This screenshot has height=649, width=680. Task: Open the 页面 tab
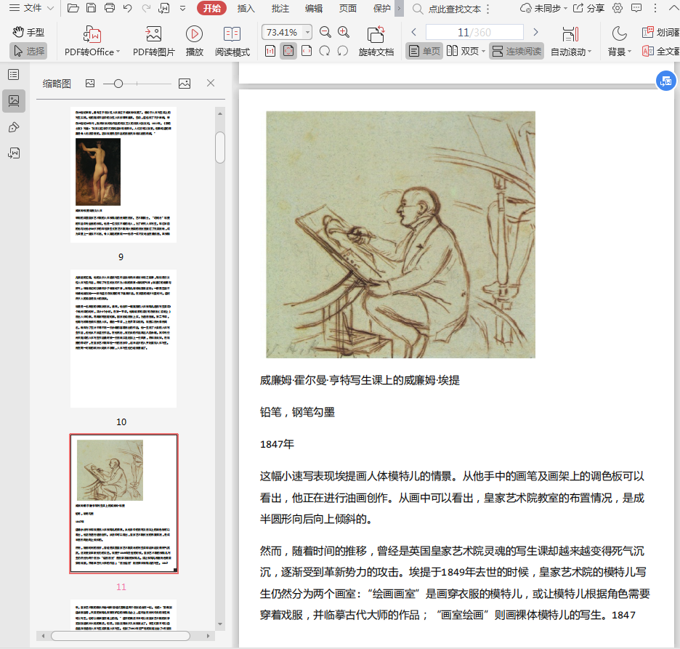click(348, 8)
